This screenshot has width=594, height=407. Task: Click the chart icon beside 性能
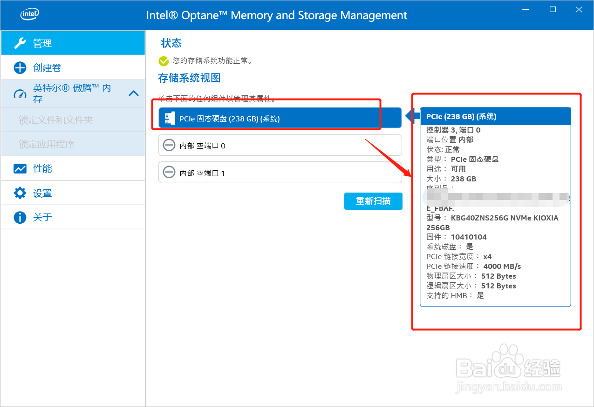20,168
